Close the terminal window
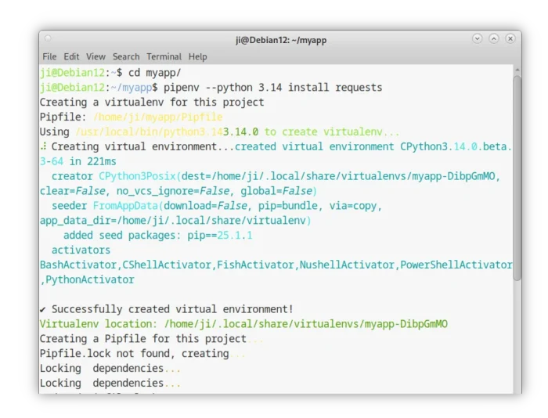548x418 pixels. pyautogui.click(x=510, y=38)
